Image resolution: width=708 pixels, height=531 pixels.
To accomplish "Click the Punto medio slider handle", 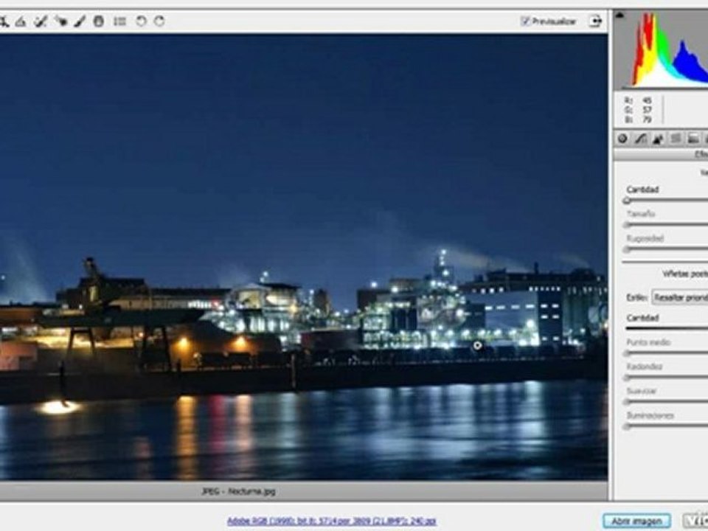I will (627, 353).
